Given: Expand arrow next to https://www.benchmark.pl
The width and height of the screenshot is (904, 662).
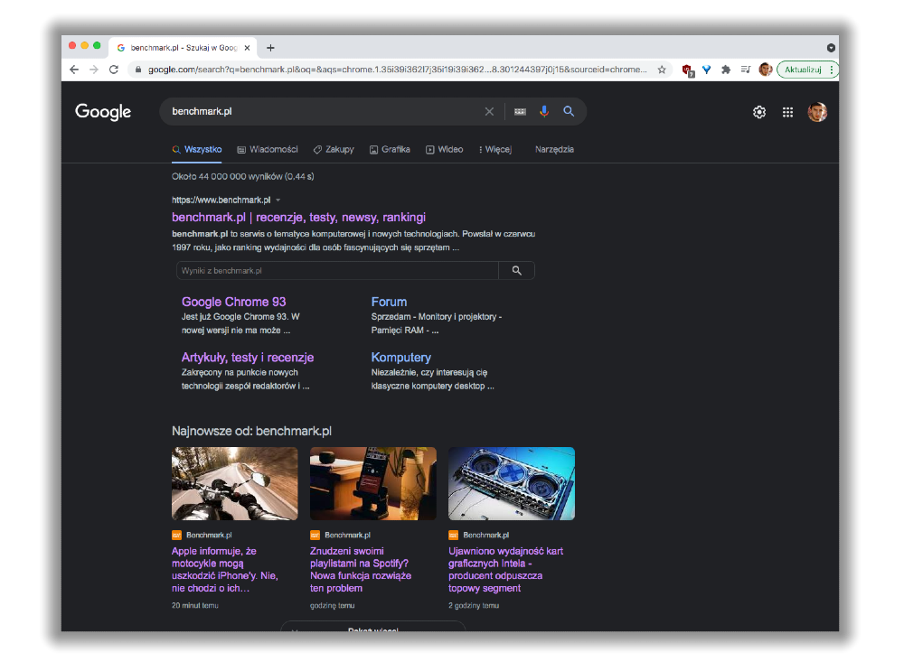Looking at the screenshot, I should click(278, 200).
